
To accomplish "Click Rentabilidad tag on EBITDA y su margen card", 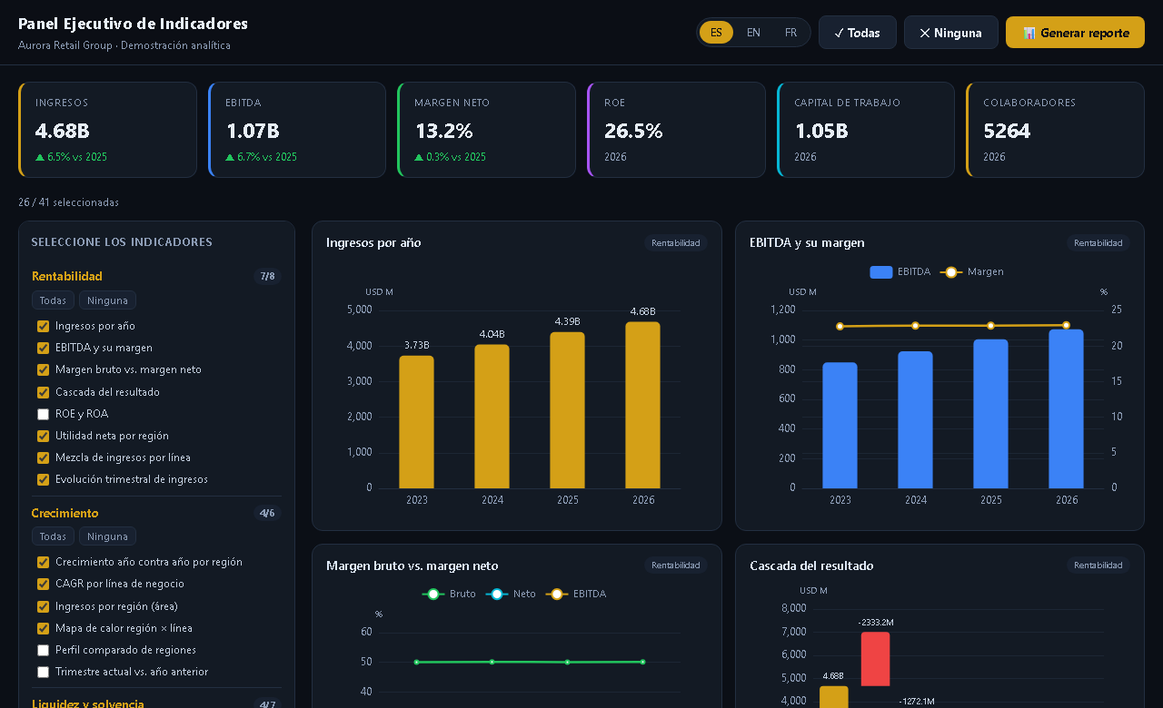I will click(1098, 243).
